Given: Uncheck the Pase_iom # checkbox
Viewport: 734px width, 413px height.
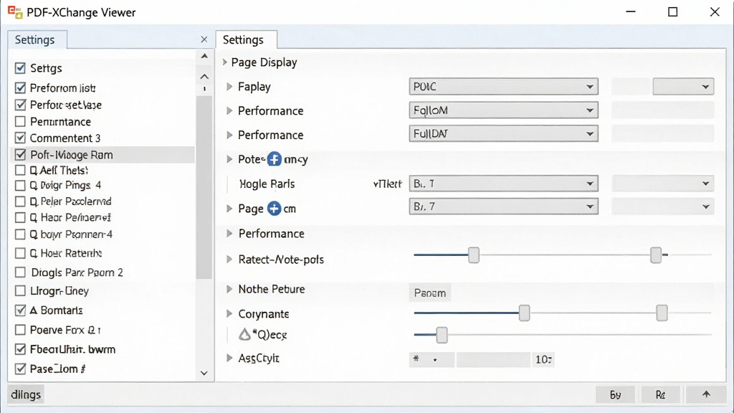Looking at the screenshot, I should [x=20, y=369].
